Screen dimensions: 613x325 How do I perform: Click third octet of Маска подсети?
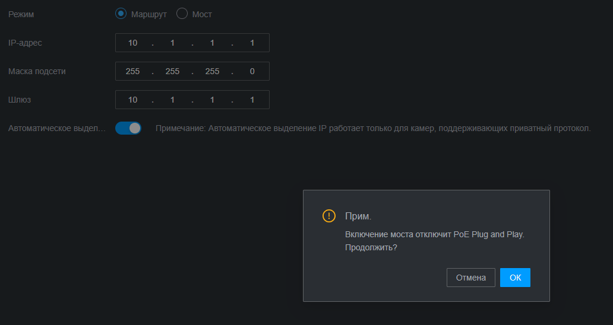(212, 71)
